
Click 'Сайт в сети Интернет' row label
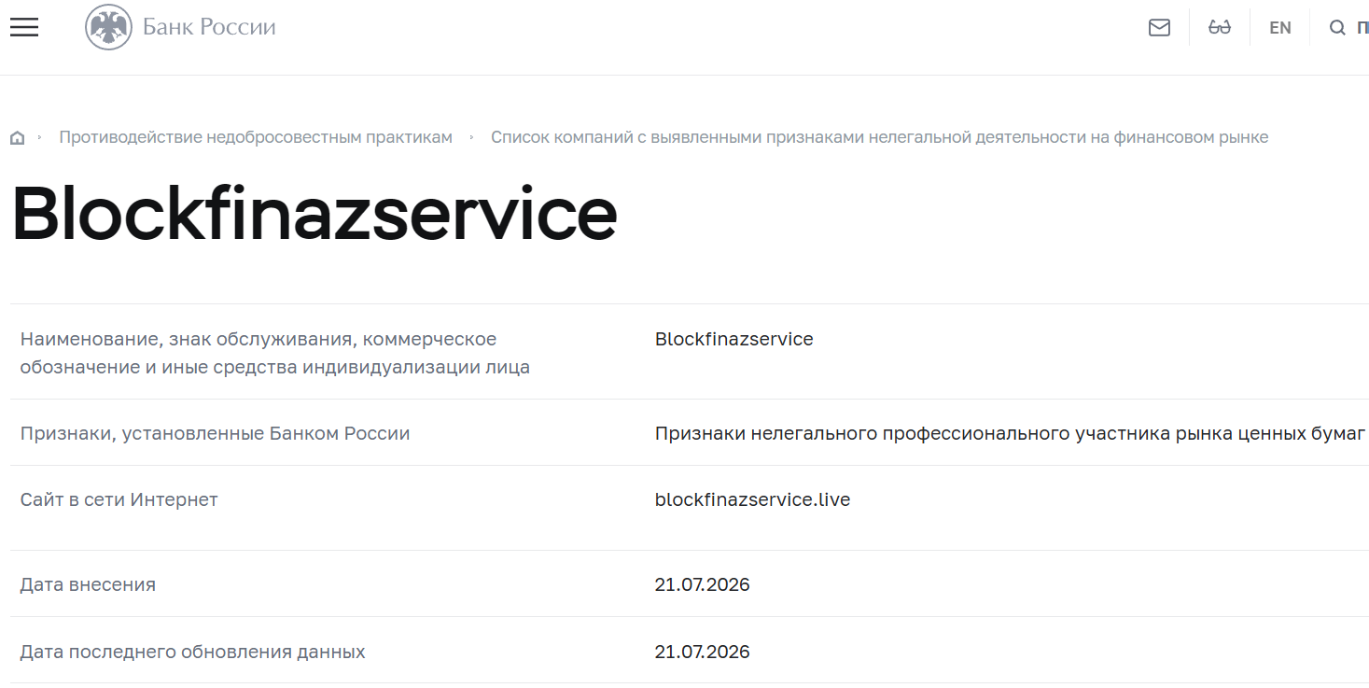[119, 499]
